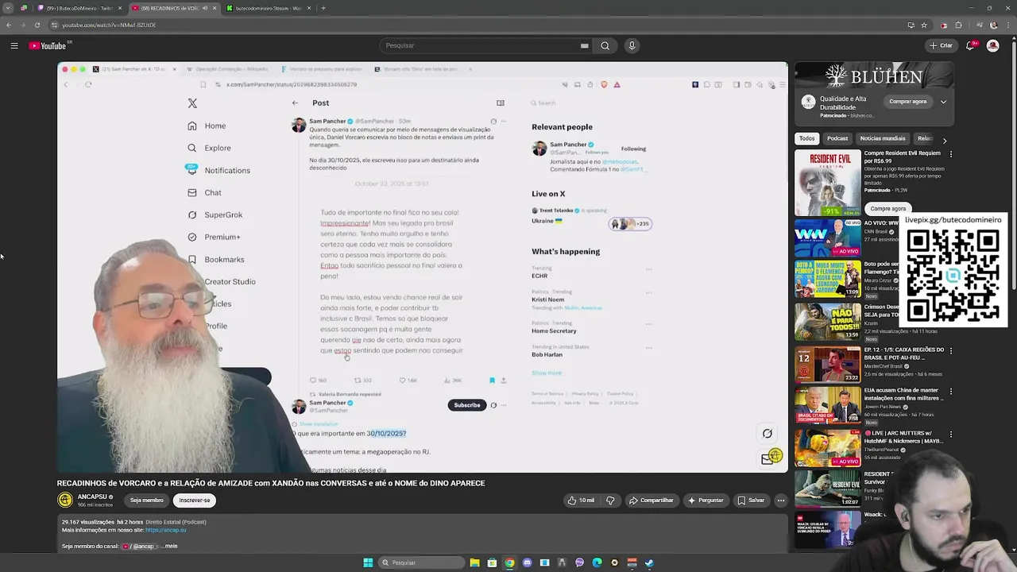This screenshot has width=1017, height=572.
Task: Open YouTube notifications bell
Action: pyautogui.click(x=970, y=46)
